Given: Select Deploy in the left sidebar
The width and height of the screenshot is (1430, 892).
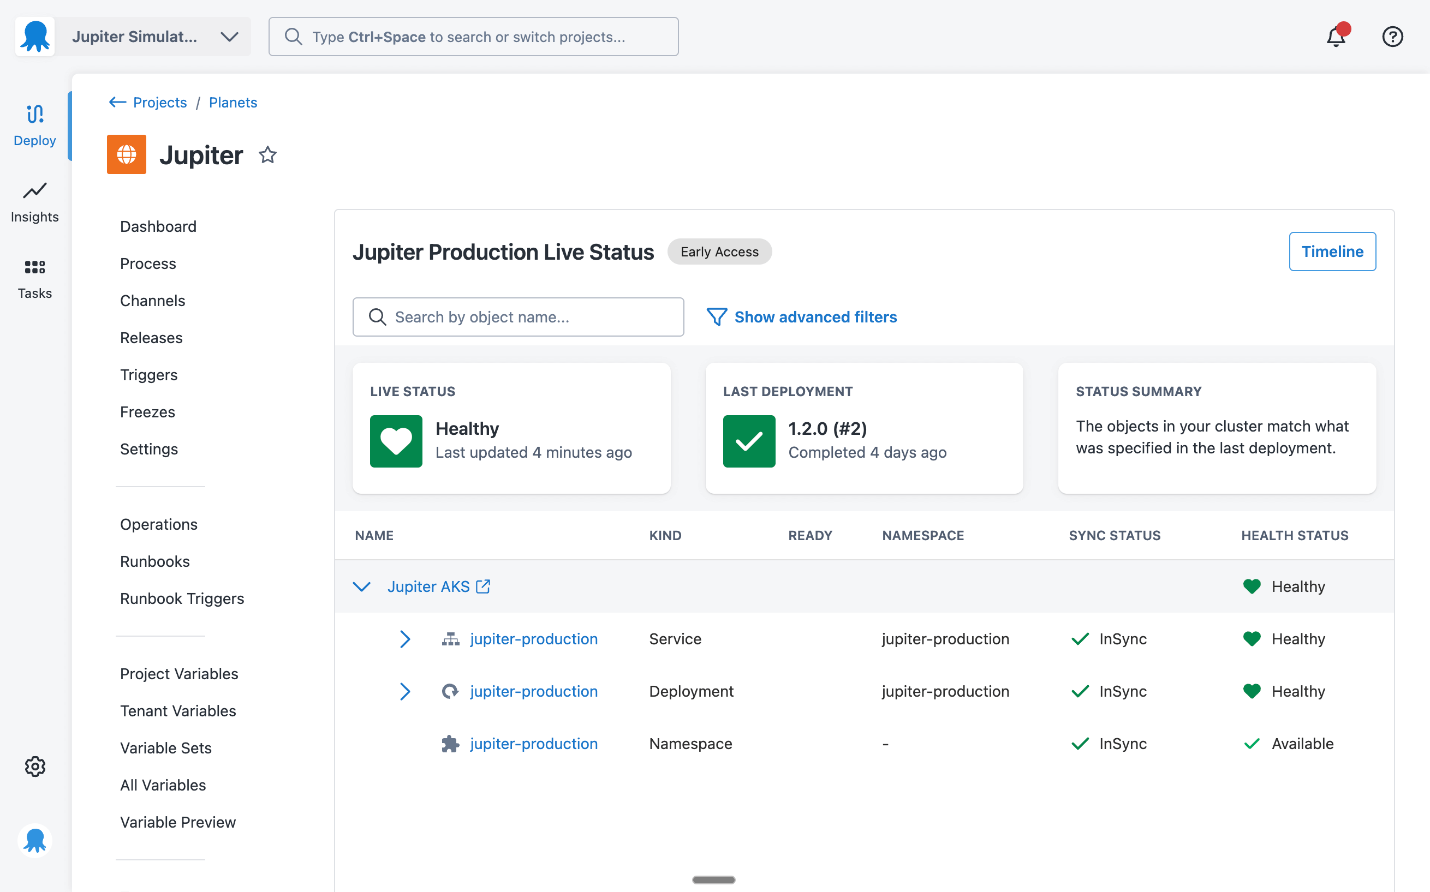Looking at the screenshot, I should (x=34, y=125).
